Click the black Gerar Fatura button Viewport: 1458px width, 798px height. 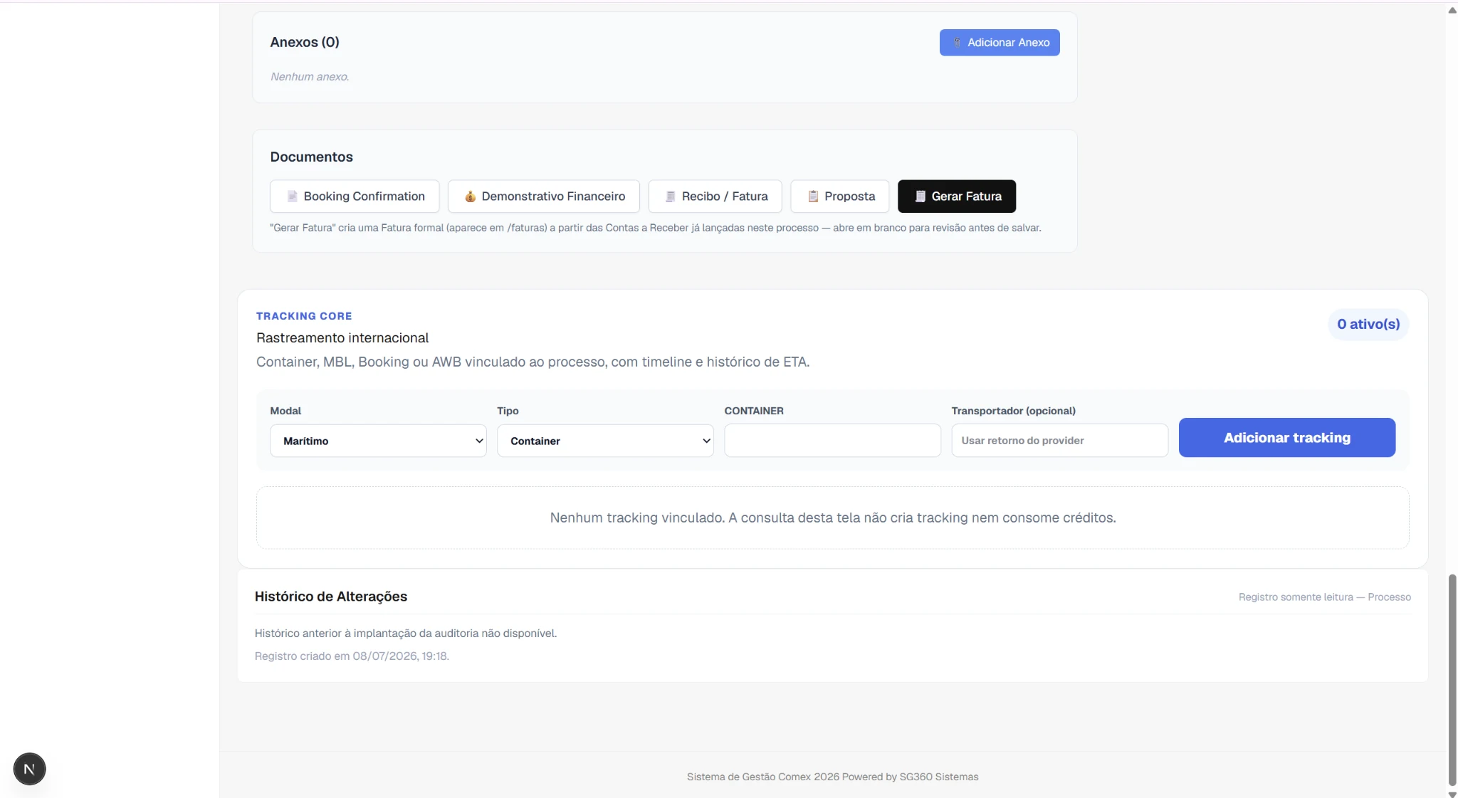(x=957, y=196)
